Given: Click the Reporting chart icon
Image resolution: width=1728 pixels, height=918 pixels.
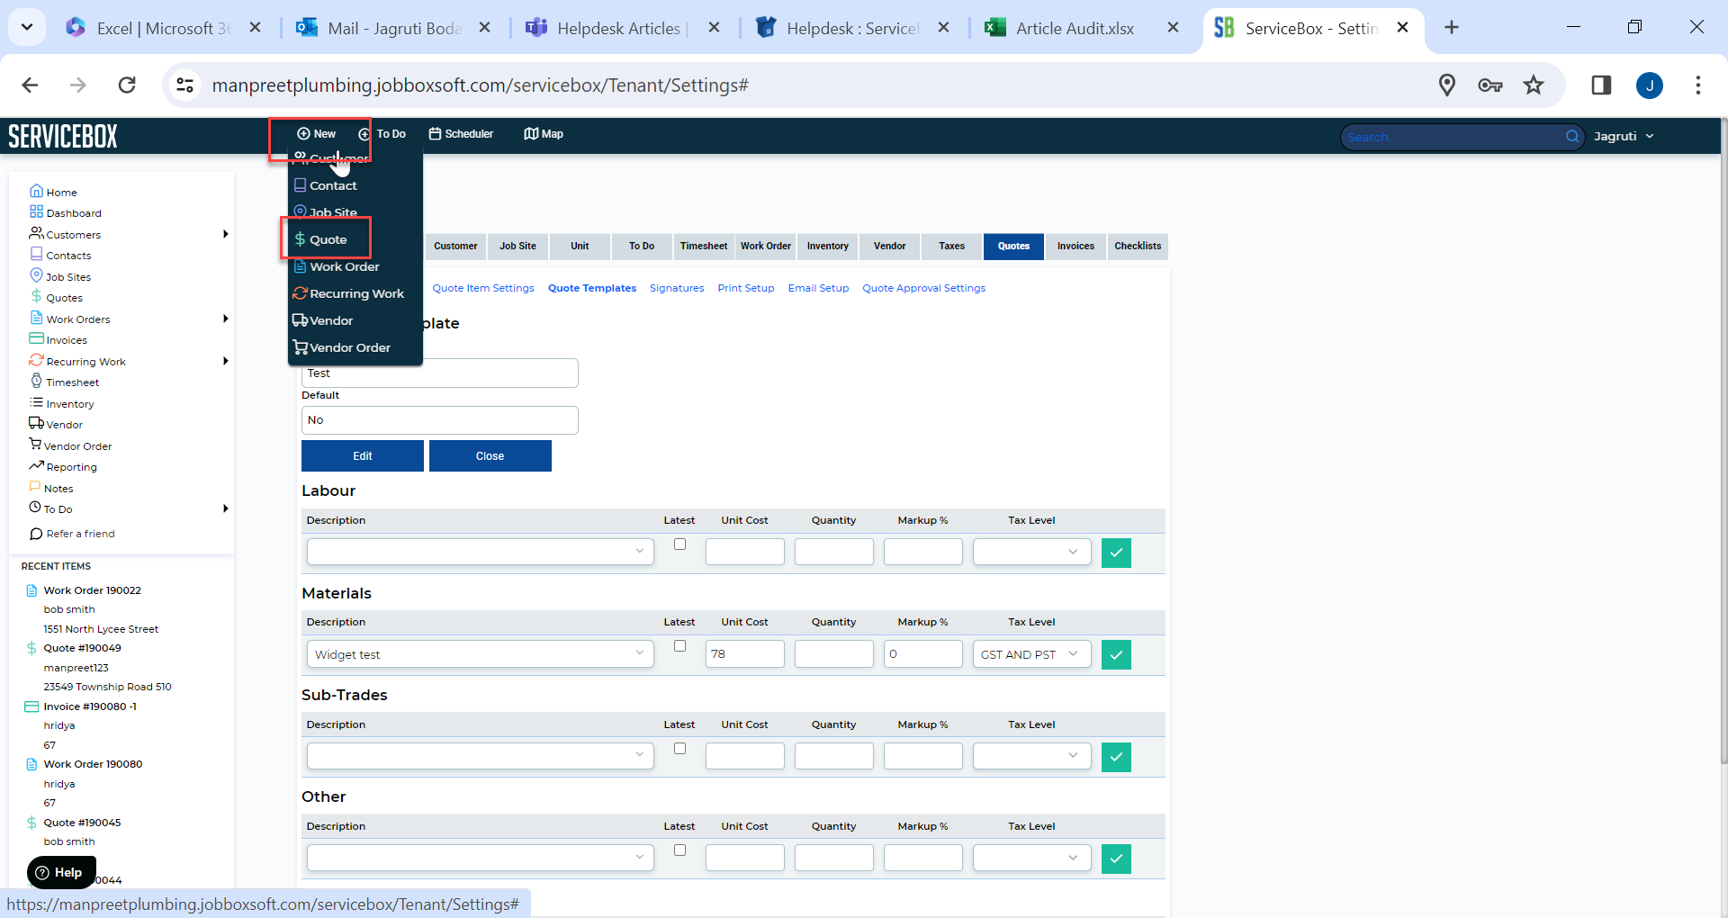Looking at the screenshot, I should (36, 465).
